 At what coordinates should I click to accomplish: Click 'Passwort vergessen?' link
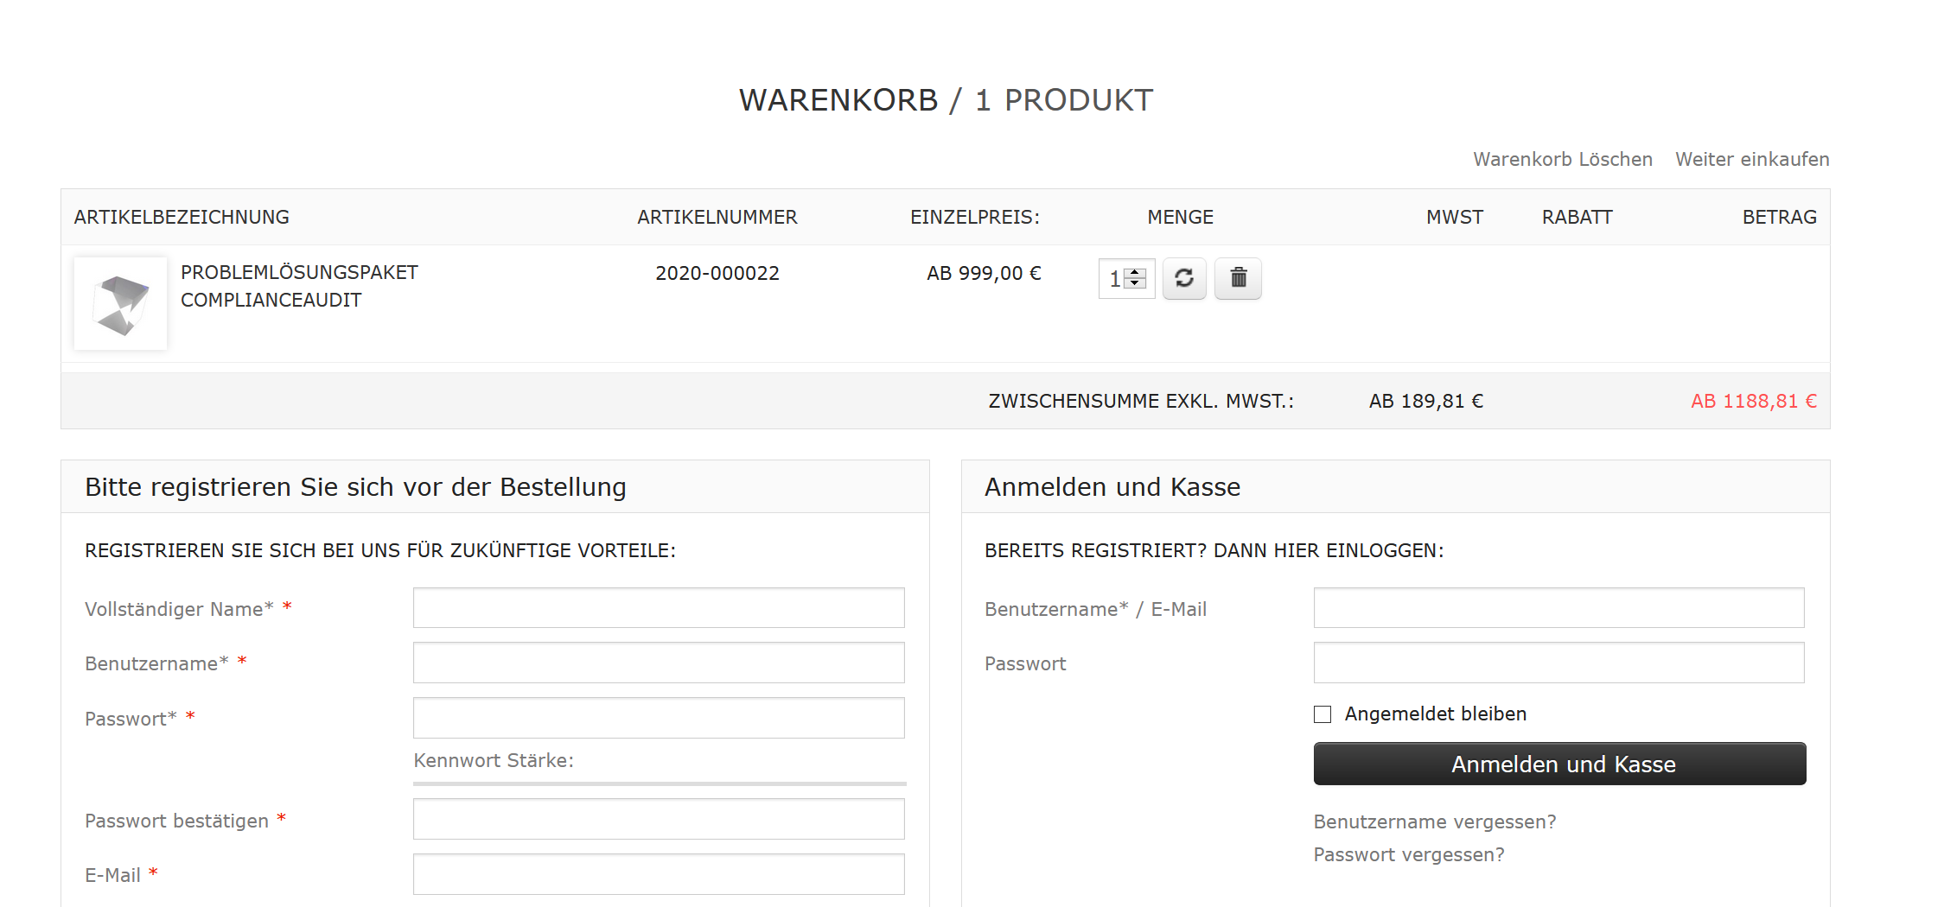(1408, 854)
